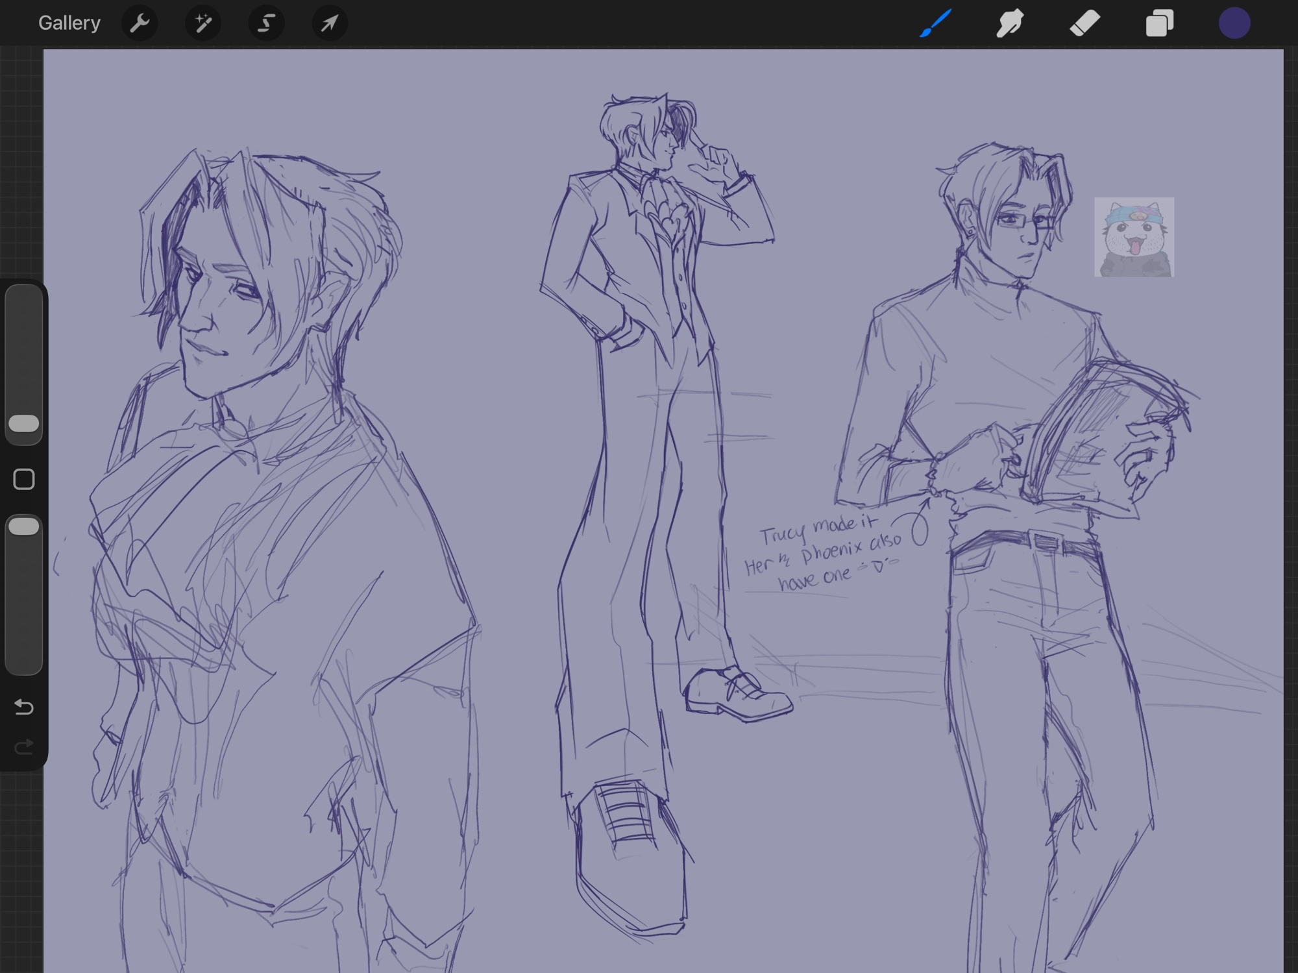Click the cat reference image thumbnail
Image resolution: width=1298 pixels, height=973 pixels.
pyautogui.click(x=1134, y=237)
